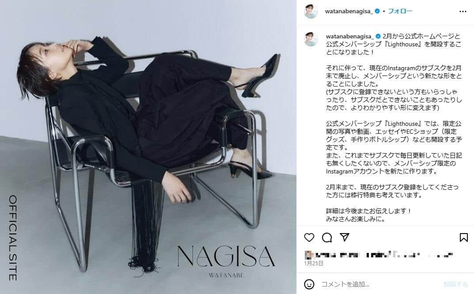
Task: Save the post with the bookmark icon
Action: pyautogui.click(x=464, y=237)
